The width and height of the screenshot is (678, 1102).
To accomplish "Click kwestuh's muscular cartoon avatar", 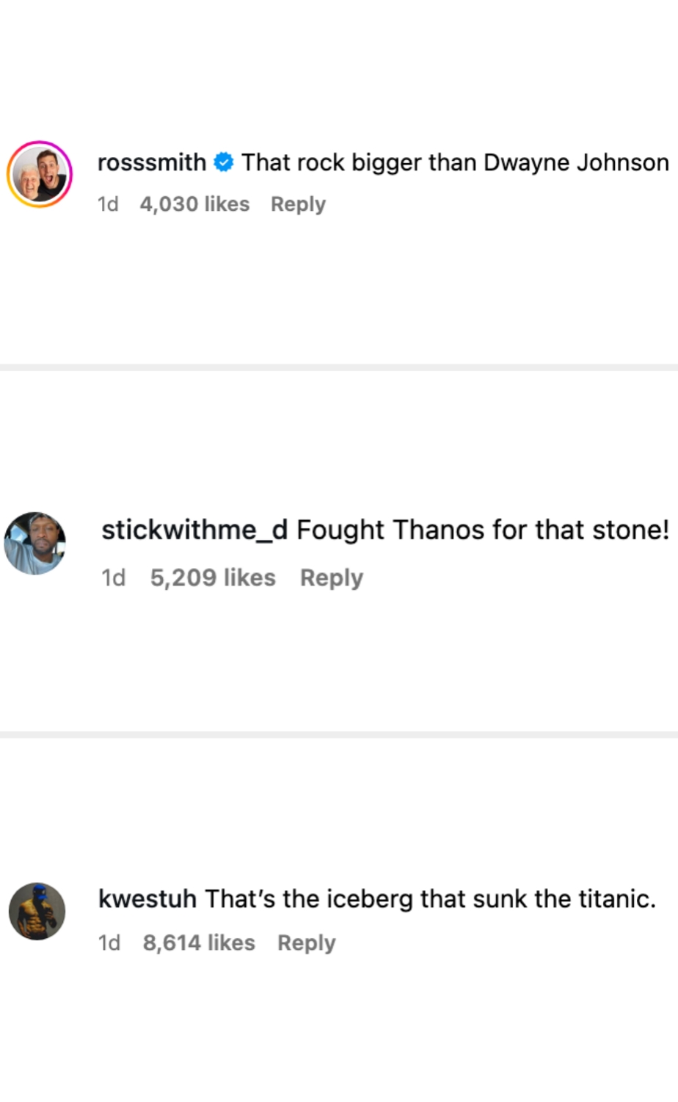I will tap(37, 912).
